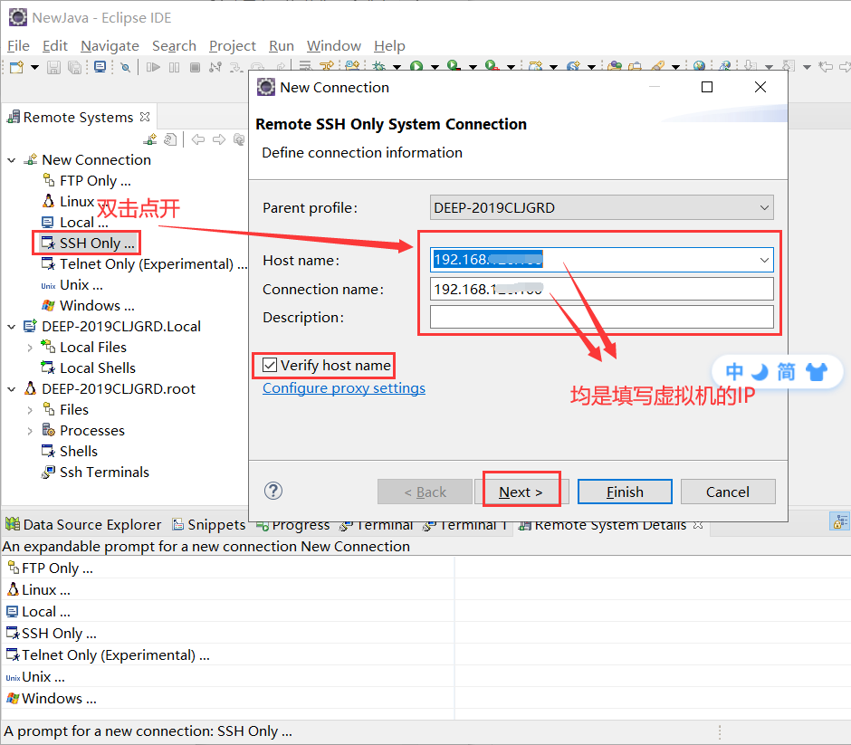This screenshot has width=851, height=745.
Task: Close the Remote Systems view tab
Action: (144, 117)
